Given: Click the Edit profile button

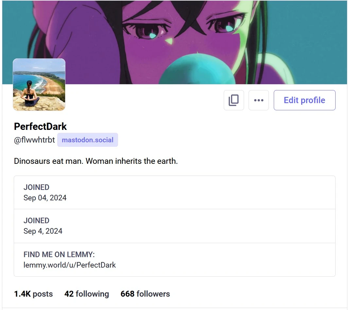Looking at the screenshot, I should 305,100.
